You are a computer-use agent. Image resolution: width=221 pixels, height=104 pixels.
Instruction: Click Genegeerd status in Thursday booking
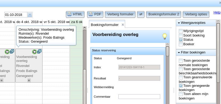(x=24, y=76)
